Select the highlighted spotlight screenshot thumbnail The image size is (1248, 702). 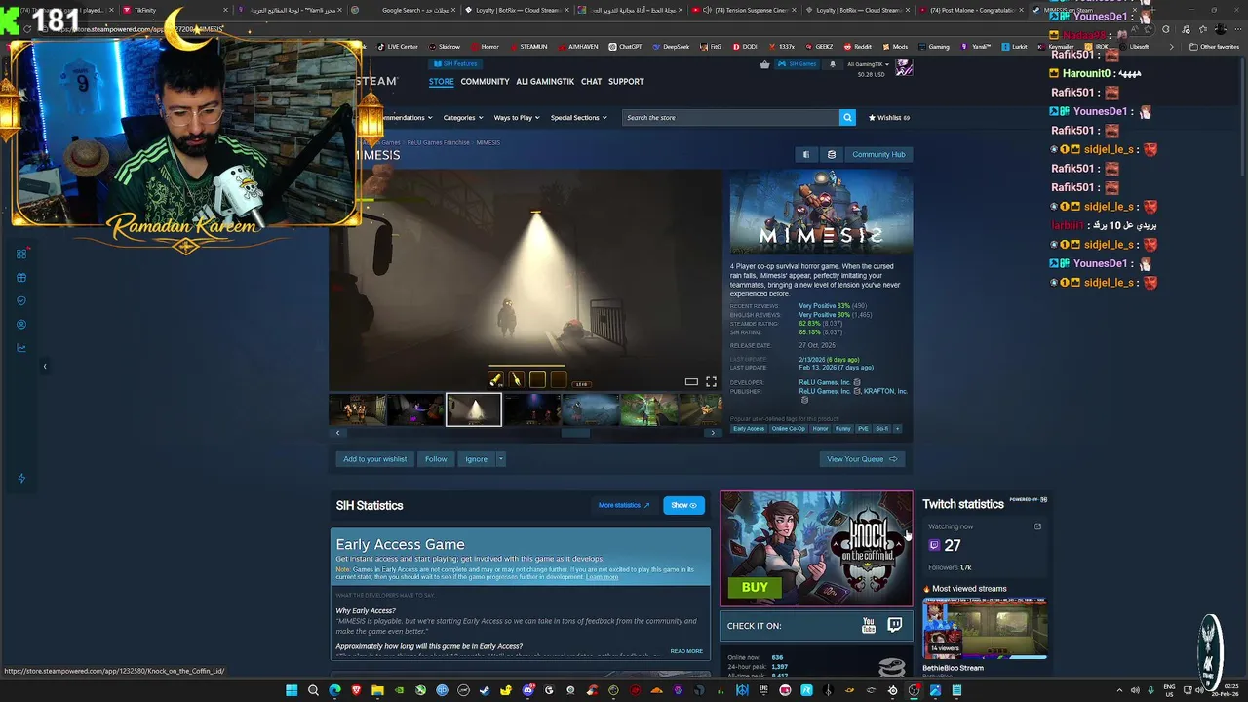coord(474,410)
